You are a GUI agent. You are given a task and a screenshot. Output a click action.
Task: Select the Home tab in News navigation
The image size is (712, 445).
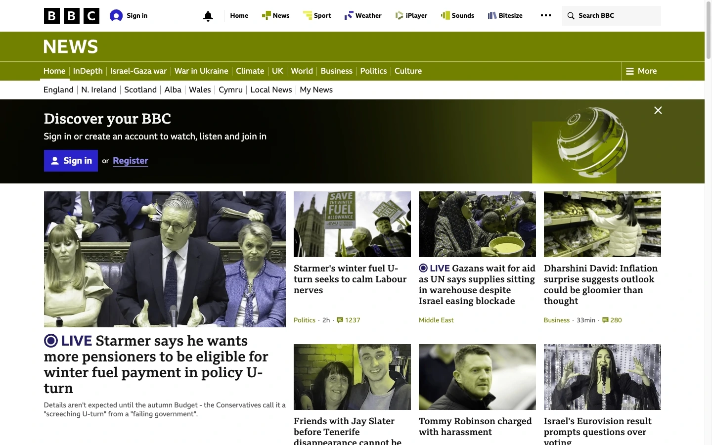coord(54,71)
